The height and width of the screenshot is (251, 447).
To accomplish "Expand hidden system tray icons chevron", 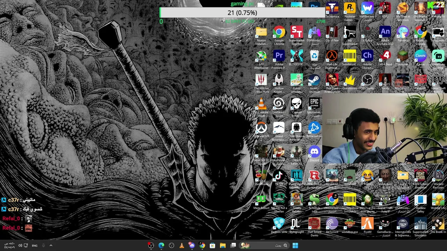I will click(51, 245).
